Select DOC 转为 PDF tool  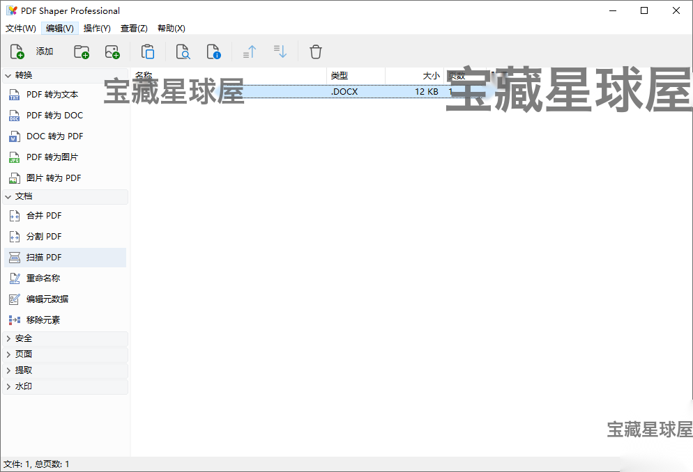click(65, 136)
